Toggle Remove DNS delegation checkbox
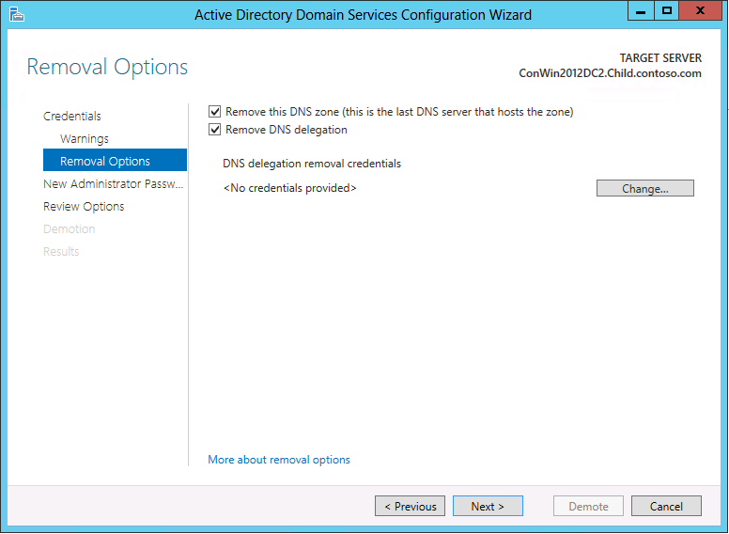This screenshot has height=534, width=729. click(214, 130)
